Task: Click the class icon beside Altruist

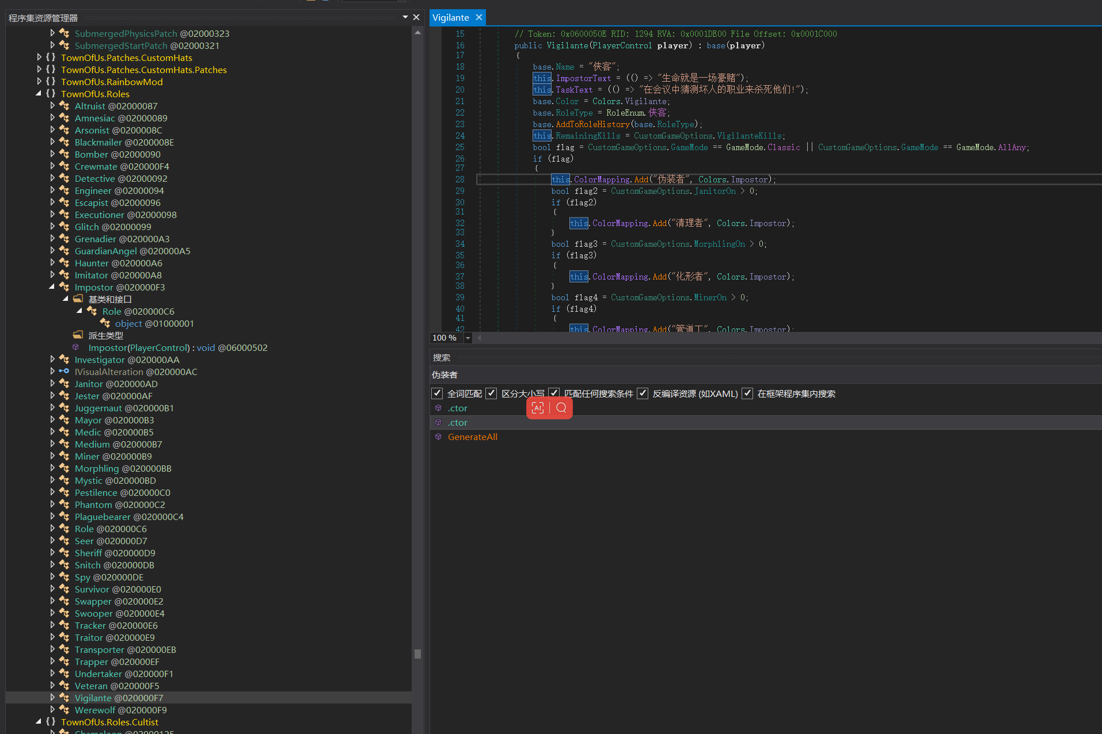Action: point(64,106)
